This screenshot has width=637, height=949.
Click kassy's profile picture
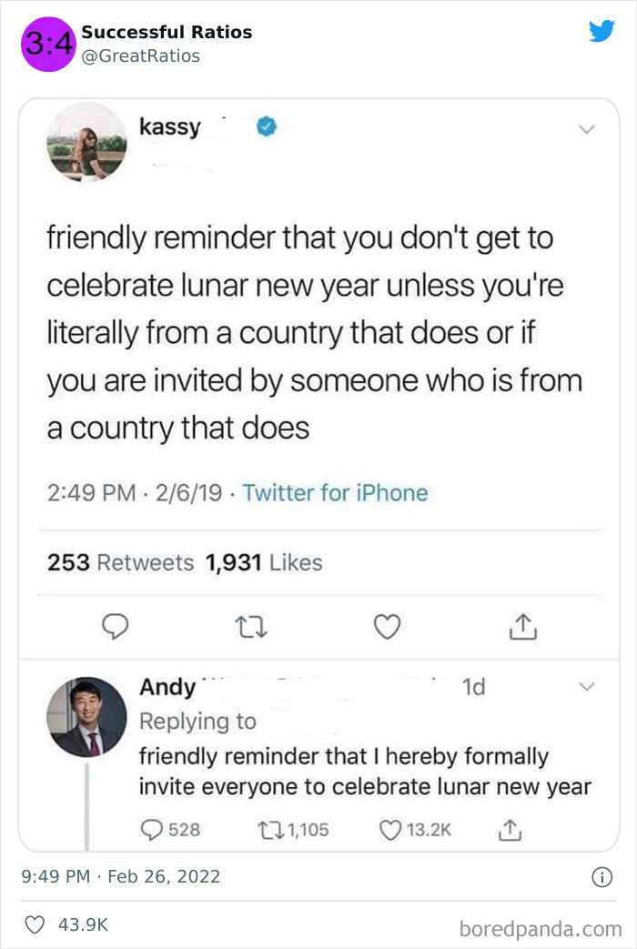click(86, 143)
